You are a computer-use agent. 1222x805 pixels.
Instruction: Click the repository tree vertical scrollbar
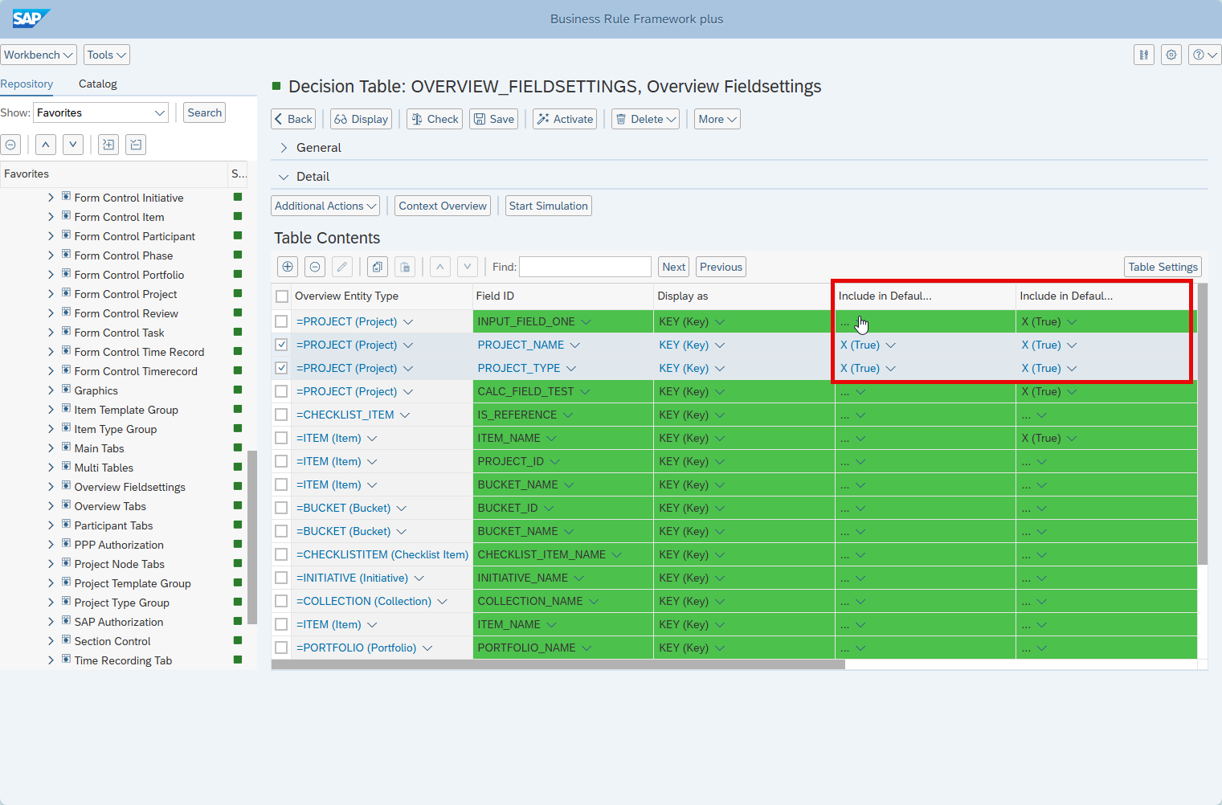252,537
